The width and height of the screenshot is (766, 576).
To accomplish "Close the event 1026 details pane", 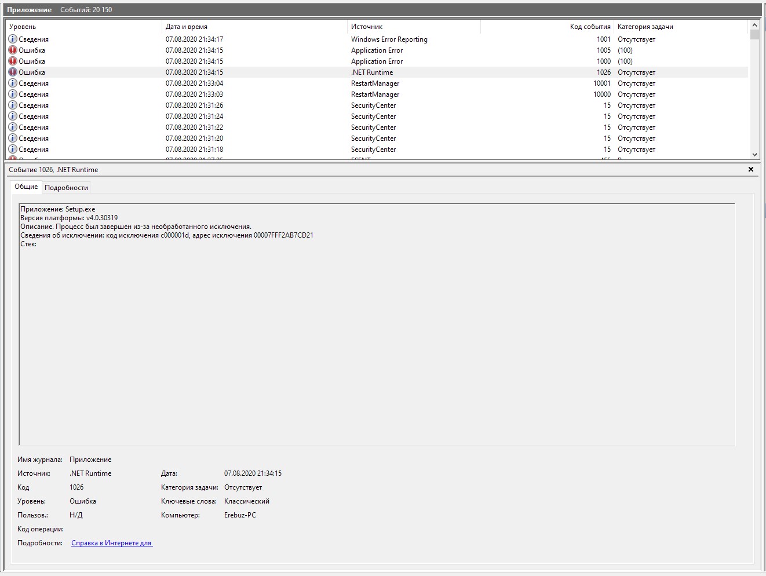I will pyautogui.click(x=751, y=169).
